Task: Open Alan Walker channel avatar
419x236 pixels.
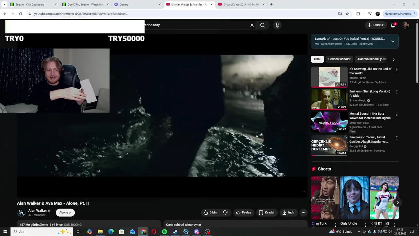Action: [22, 212]
